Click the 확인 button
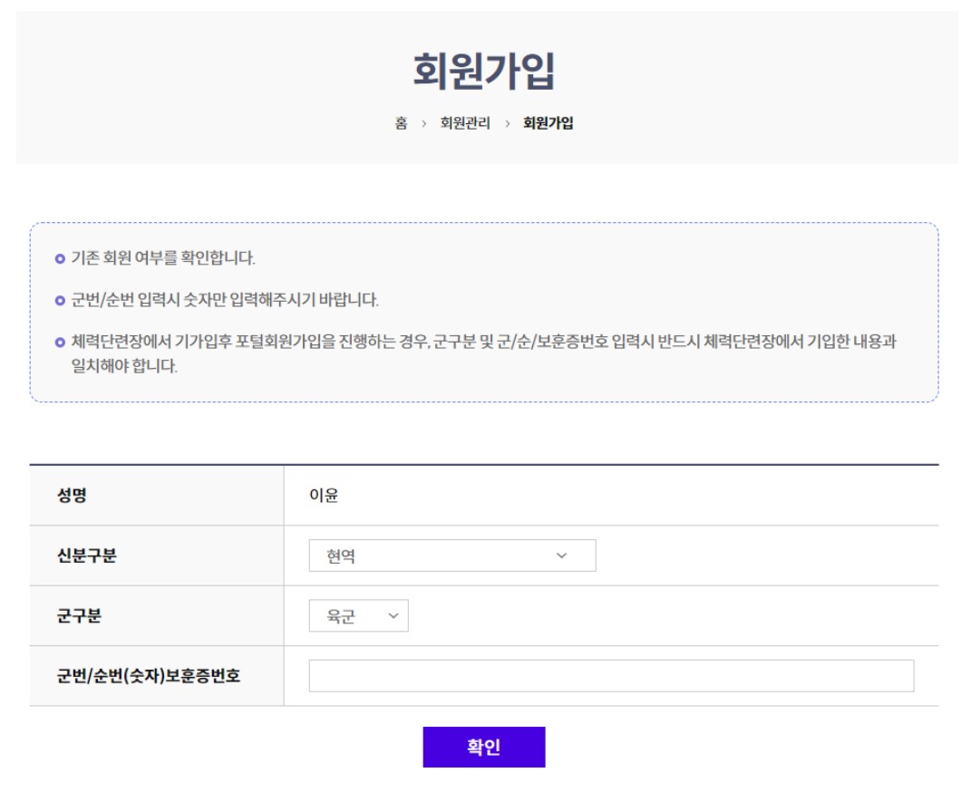The image size is (971, 792). [484, 747]
